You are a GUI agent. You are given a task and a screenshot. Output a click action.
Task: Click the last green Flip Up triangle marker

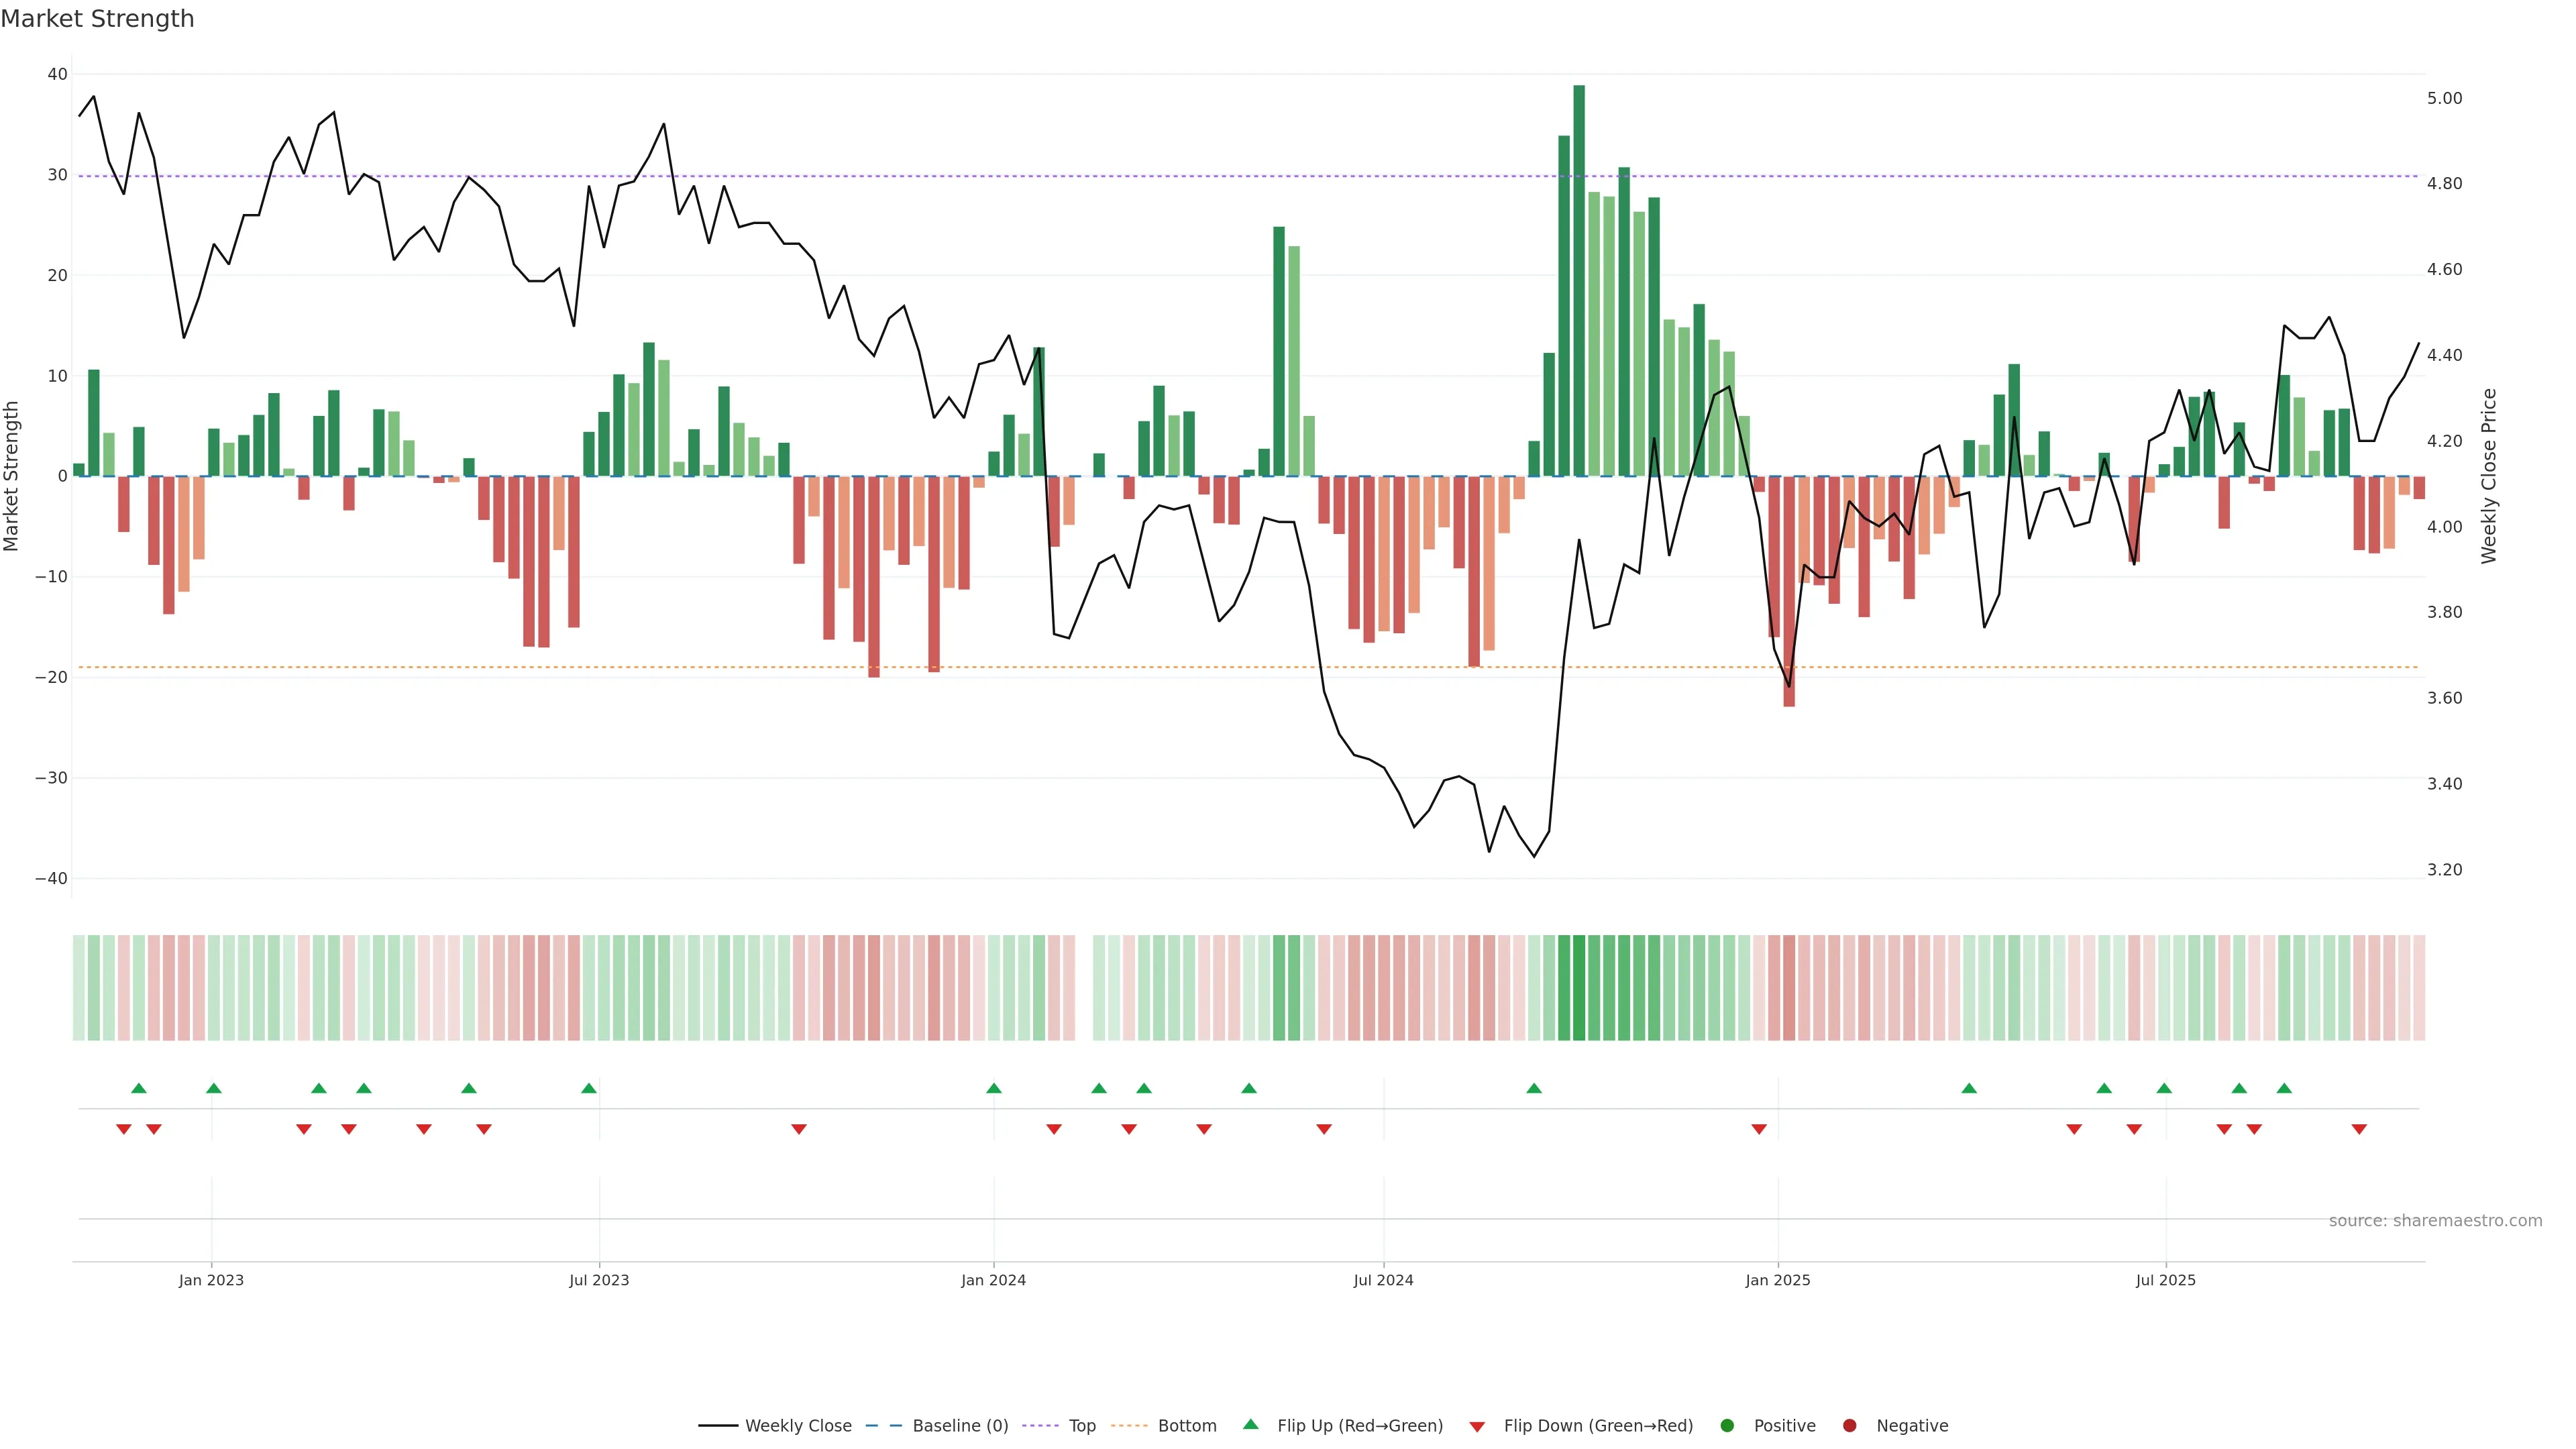click(x=2284, y=1088)
